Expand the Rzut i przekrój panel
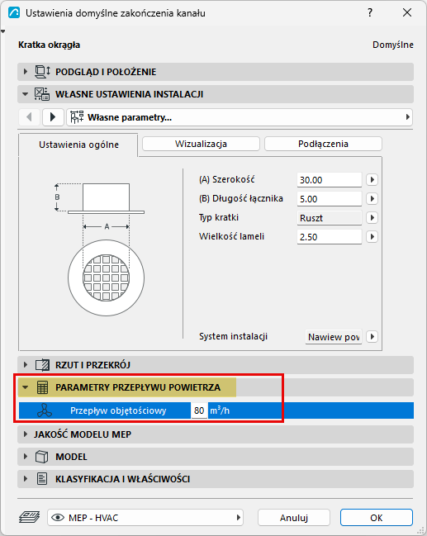This screenshot has width=427, height=536. [x=26, y=365]
